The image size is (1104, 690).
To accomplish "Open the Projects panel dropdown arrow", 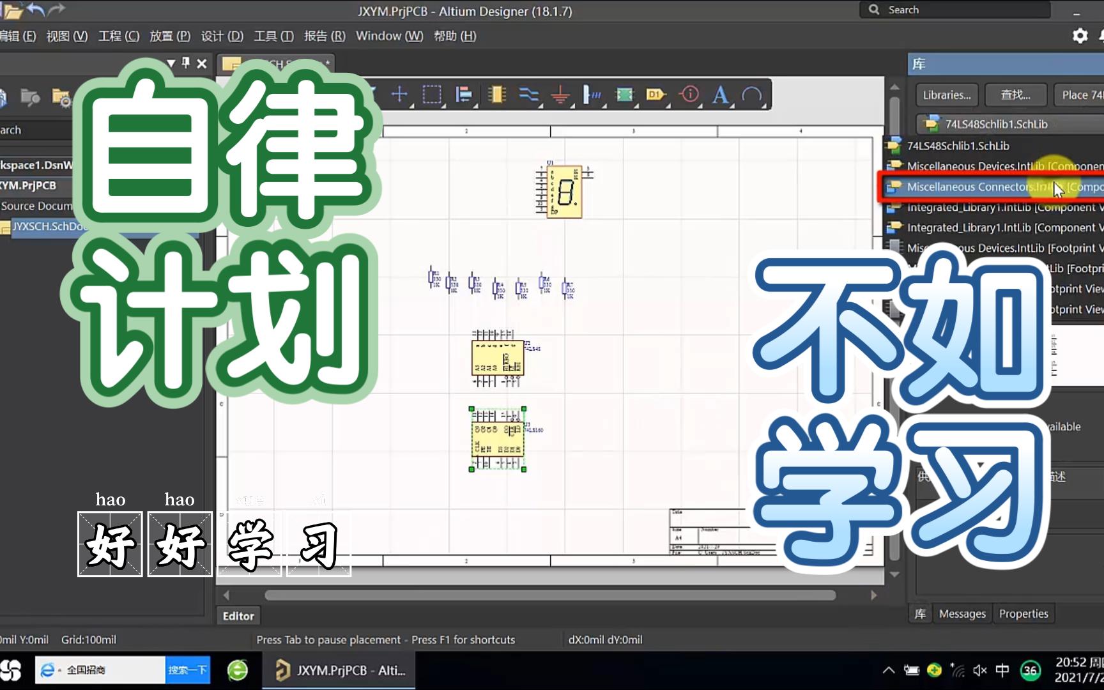I will (171, 63).
